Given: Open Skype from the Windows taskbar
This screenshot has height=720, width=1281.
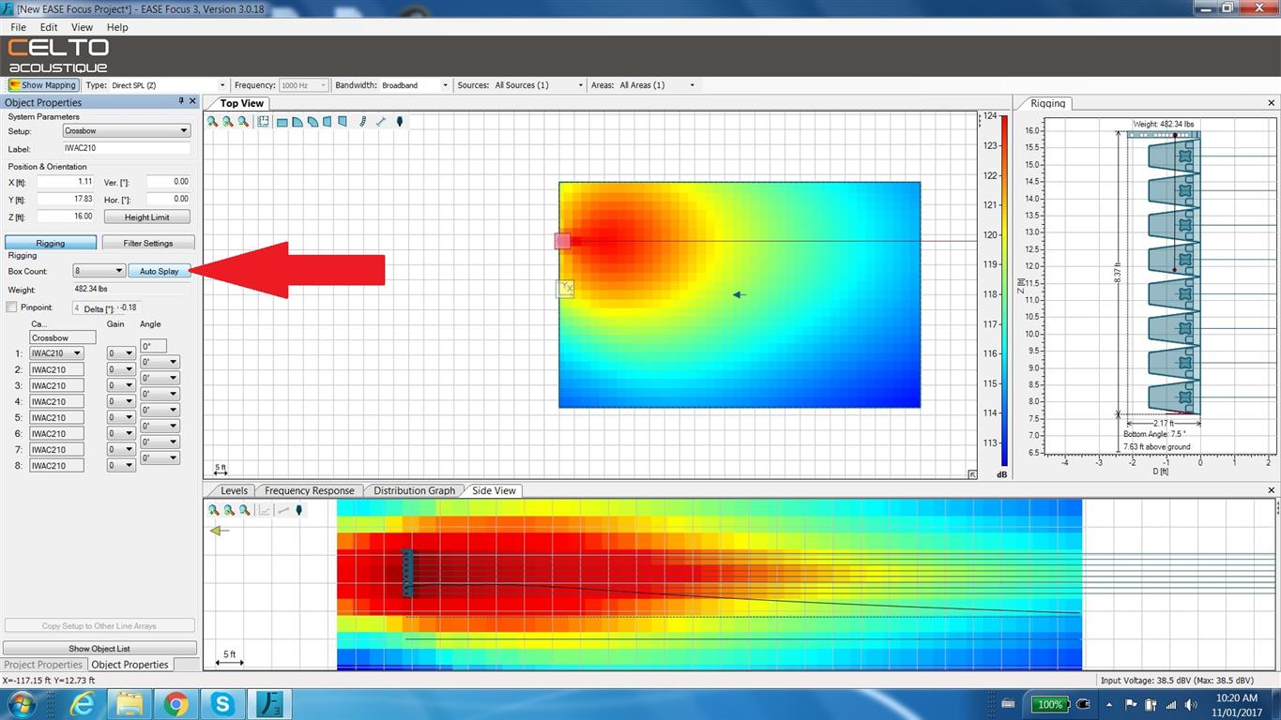Looking at the screenshot, I should click(222, 703).
